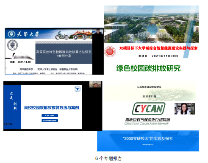Click the open book with quill illustration
This screenshot has width=208, height=163.
click(19, 56)
